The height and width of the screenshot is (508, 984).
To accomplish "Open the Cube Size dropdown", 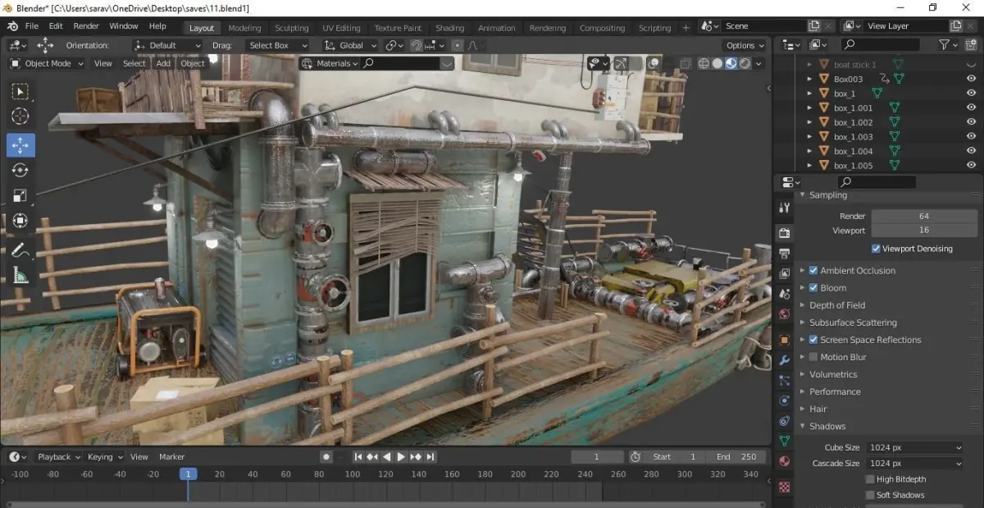I will coord(915,447).
